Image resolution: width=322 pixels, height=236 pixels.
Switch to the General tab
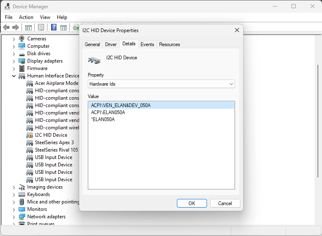92,44
